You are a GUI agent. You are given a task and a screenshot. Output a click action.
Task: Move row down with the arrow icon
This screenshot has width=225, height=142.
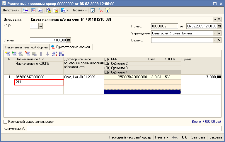[47, 54]
